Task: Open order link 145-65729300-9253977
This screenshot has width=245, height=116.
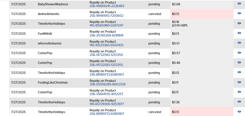Action: [x=107, y=104]
